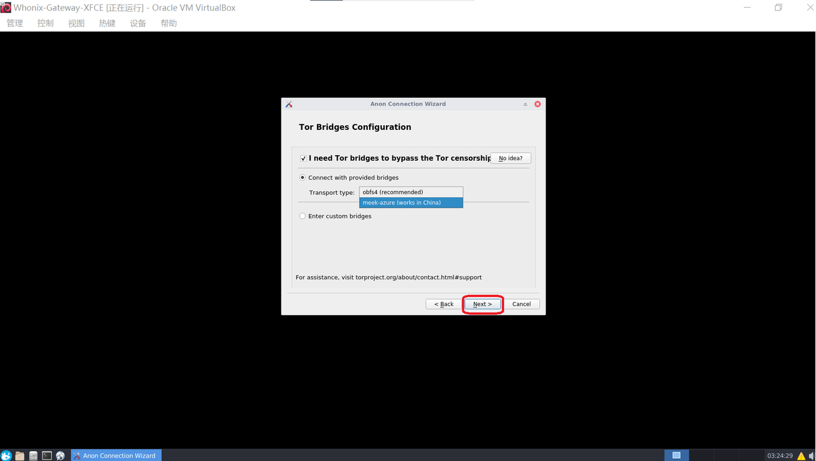The height and width of the screenshot is (461, 816).
Task: Open the 设备 menu
Action: coord(138,23)
